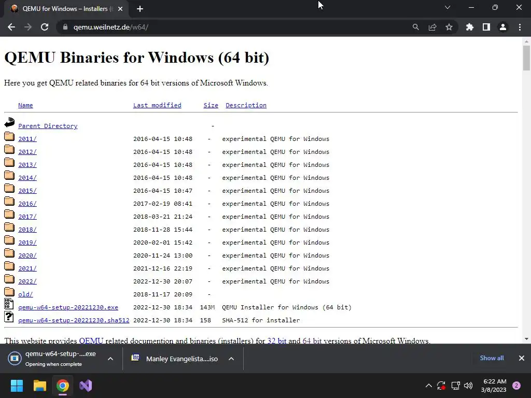
Task: Close the QEMU for Windows tab
Action: click(x=120, y=9)
